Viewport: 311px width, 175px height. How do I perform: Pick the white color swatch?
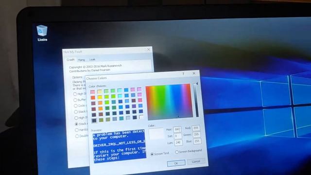point(141,117)
